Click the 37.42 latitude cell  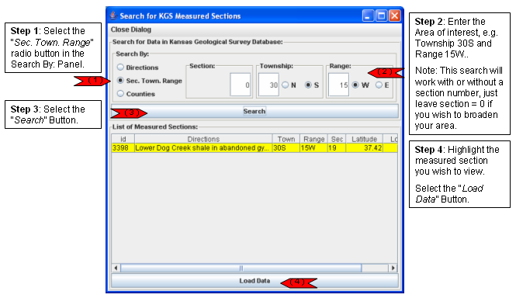364,148
